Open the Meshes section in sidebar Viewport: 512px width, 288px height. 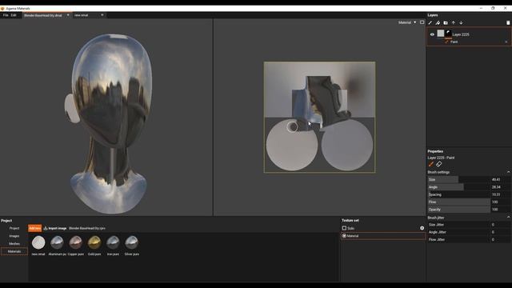tap(14, 244)
